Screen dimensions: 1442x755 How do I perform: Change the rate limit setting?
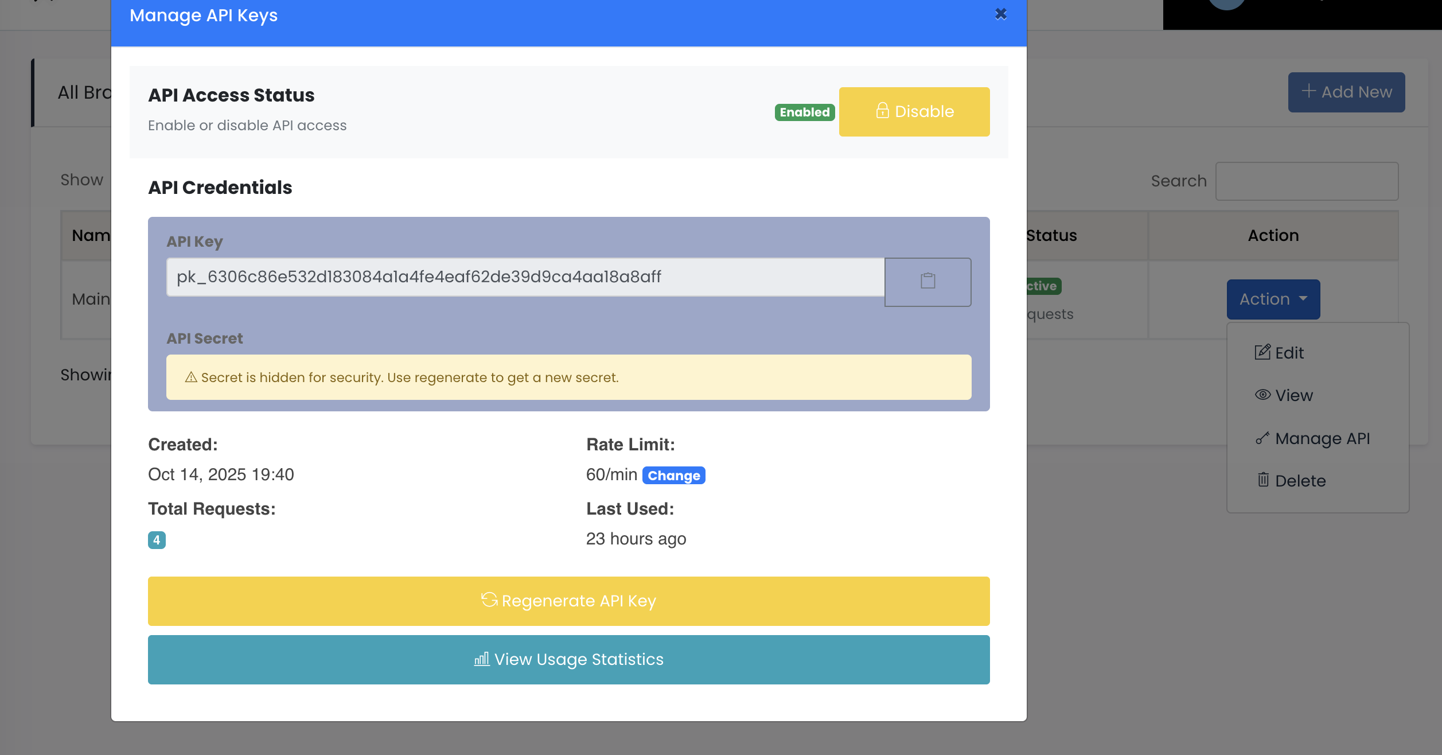pyautogui.click(x=673, y=476)
